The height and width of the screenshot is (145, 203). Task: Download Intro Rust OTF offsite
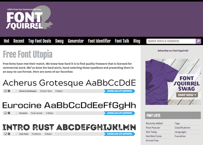pos(120,134)
